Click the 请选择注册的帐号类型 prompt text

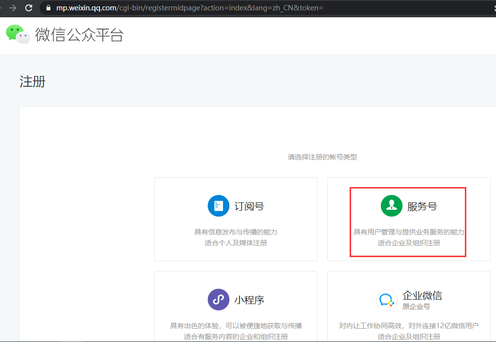(x=322, y=157)
